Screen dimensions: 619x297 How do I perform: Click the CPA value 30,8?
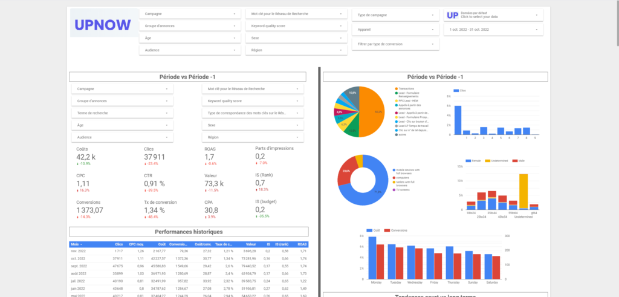tap(211, 210)
